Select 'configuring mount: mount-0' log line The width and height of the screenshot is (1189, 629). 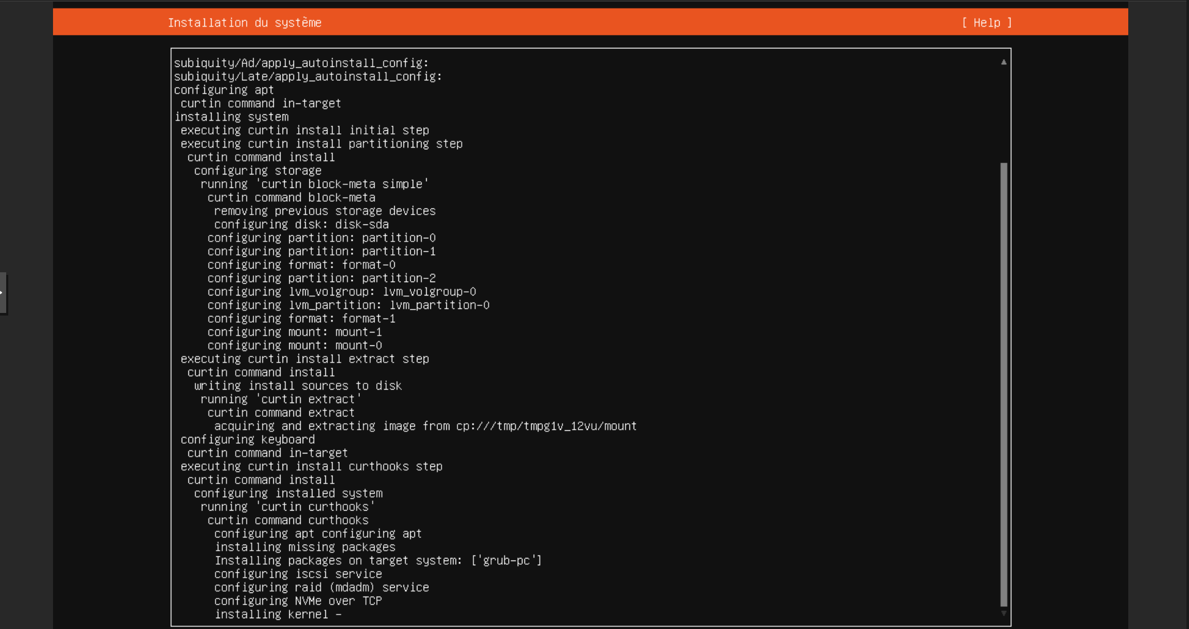coord(294,345)
